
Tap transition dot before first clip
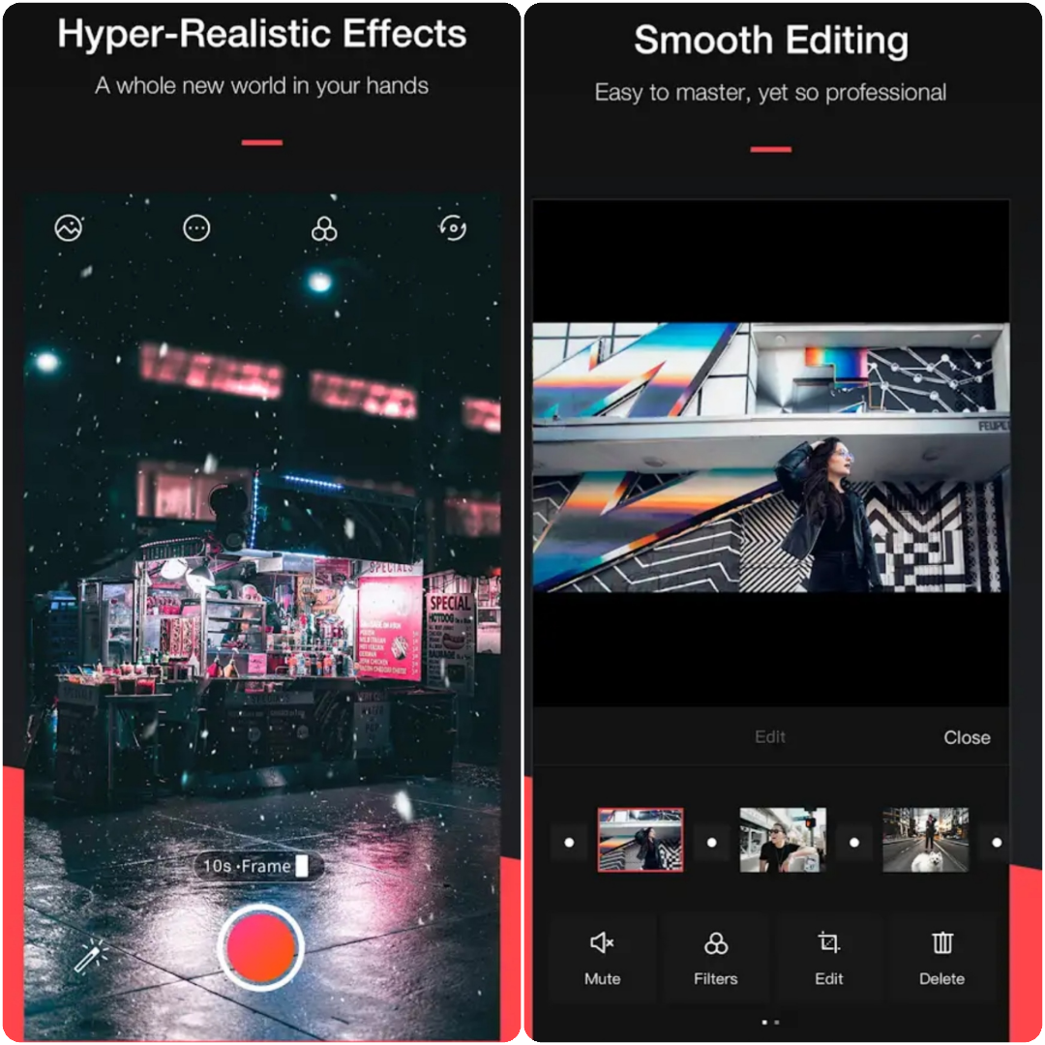click(569, 842)
